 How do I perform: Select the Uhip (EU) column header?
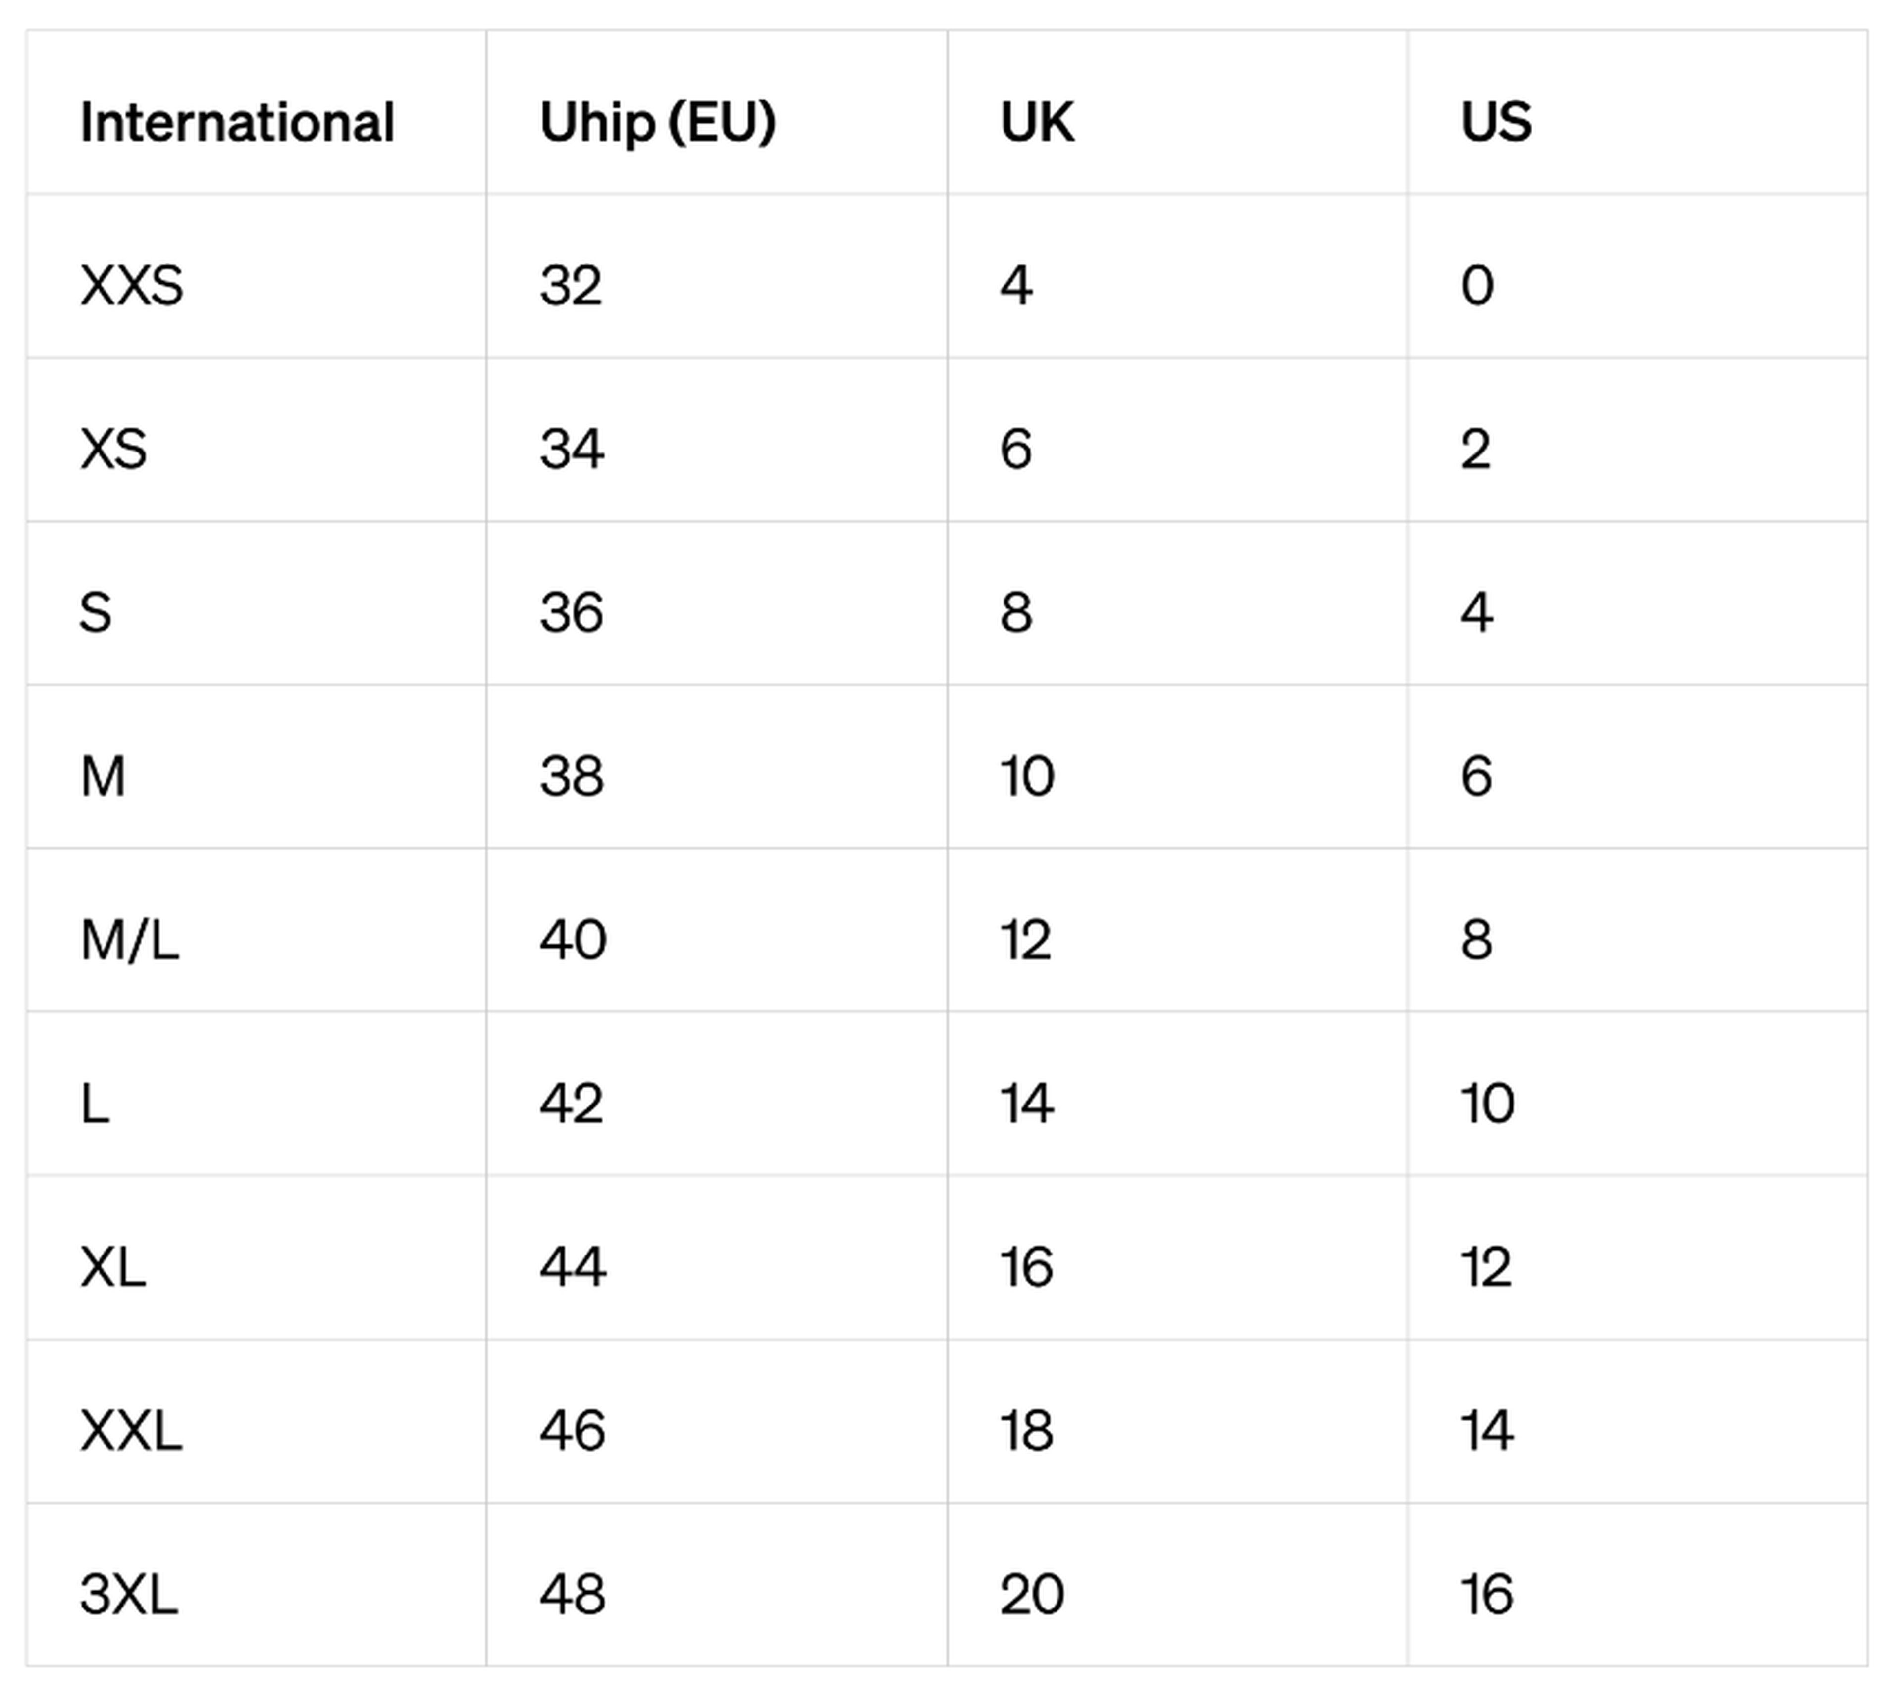(657, 122)
